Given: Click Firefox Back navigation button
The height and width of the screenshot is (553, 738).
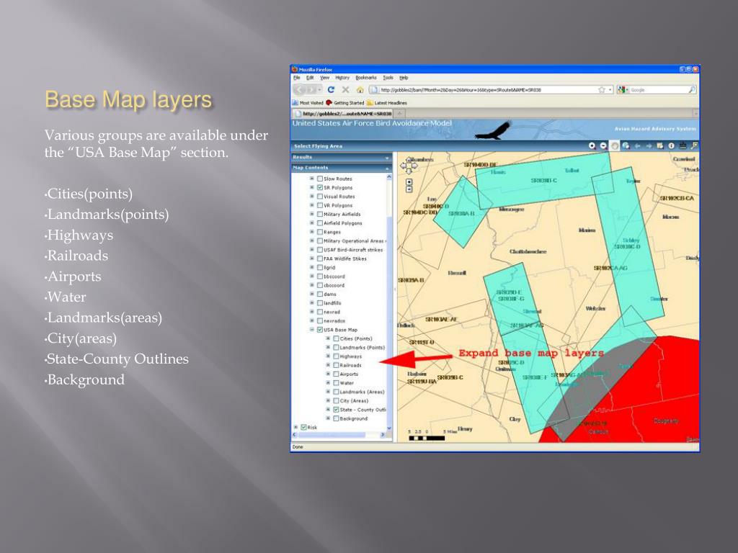Looking at the screenshot, I should coord(299,89).
